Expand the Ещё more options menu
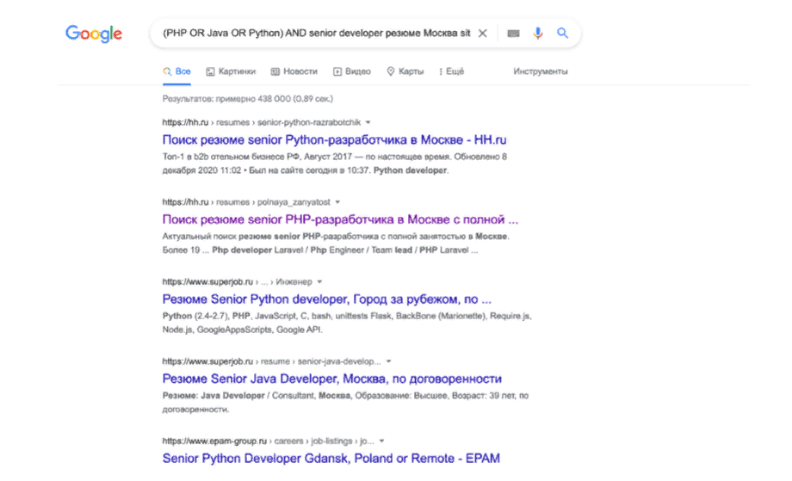Image resolution: width=792 pixels, height=481 pixels. pos(451,71)
